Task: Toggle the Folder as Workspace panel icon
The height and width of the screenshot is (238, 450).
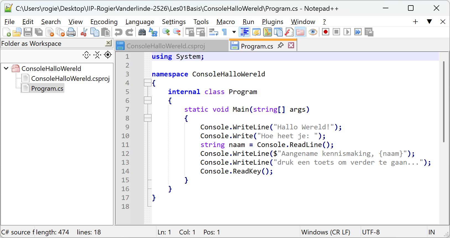Action: (x=300, y=32)
